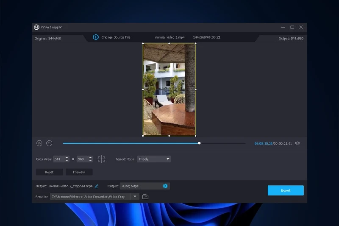
Task: Click the crop width input field
Action: click(58, 159)
